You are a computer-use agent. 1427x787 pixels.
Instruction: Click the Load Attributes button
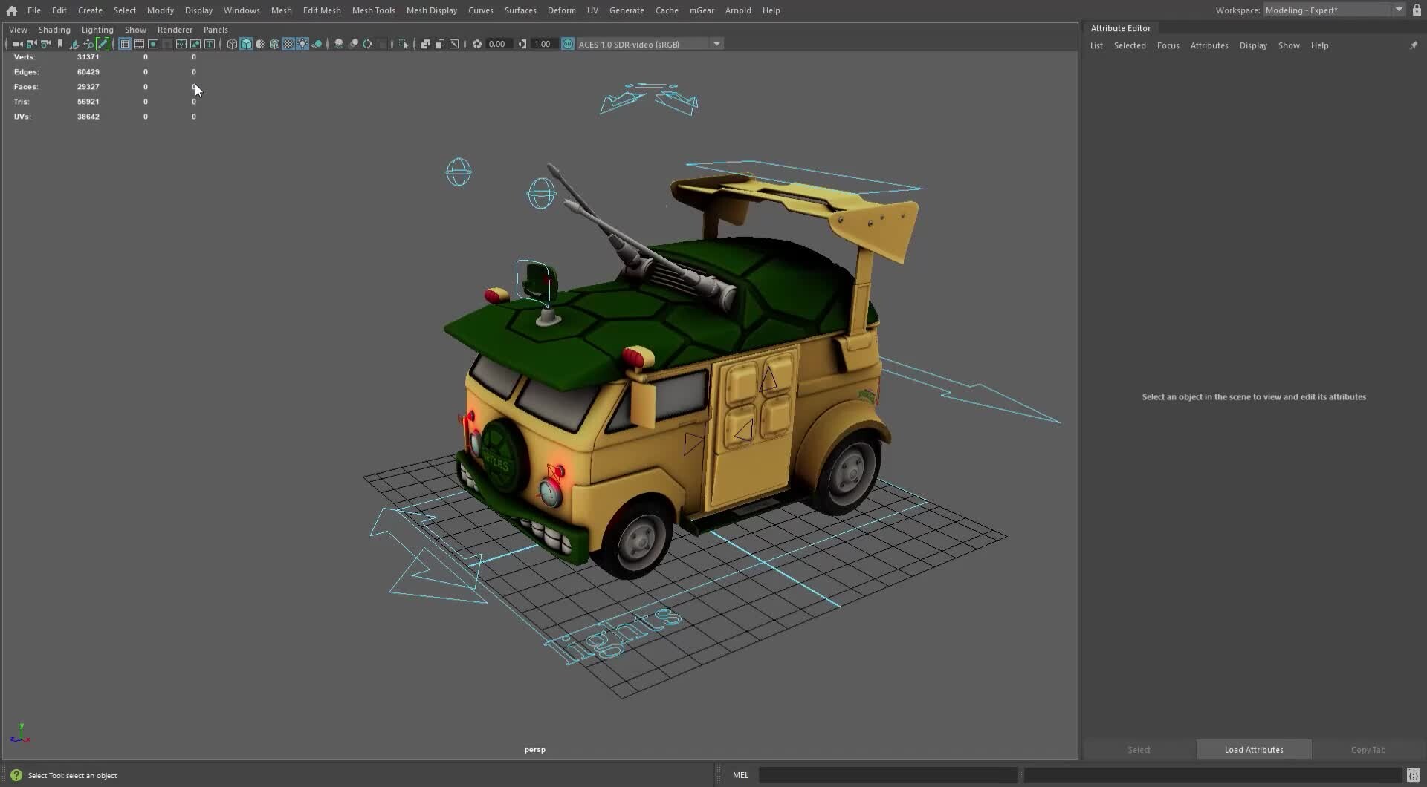pos(1254,750)
